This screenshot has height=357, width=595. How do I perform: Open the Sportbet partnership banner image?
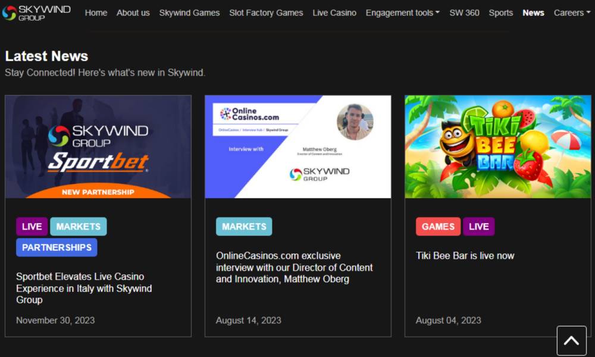click(98, 147)
